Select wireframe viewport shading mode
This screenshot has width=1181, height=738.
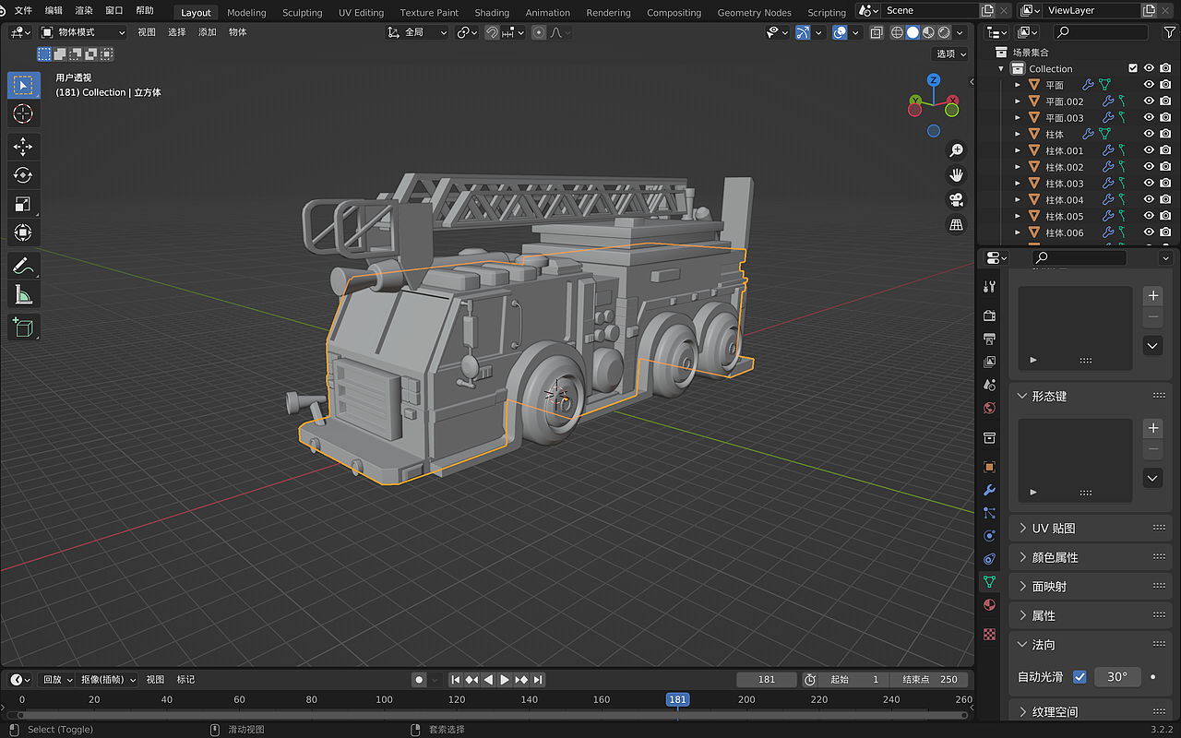click(x=897, y=32)
